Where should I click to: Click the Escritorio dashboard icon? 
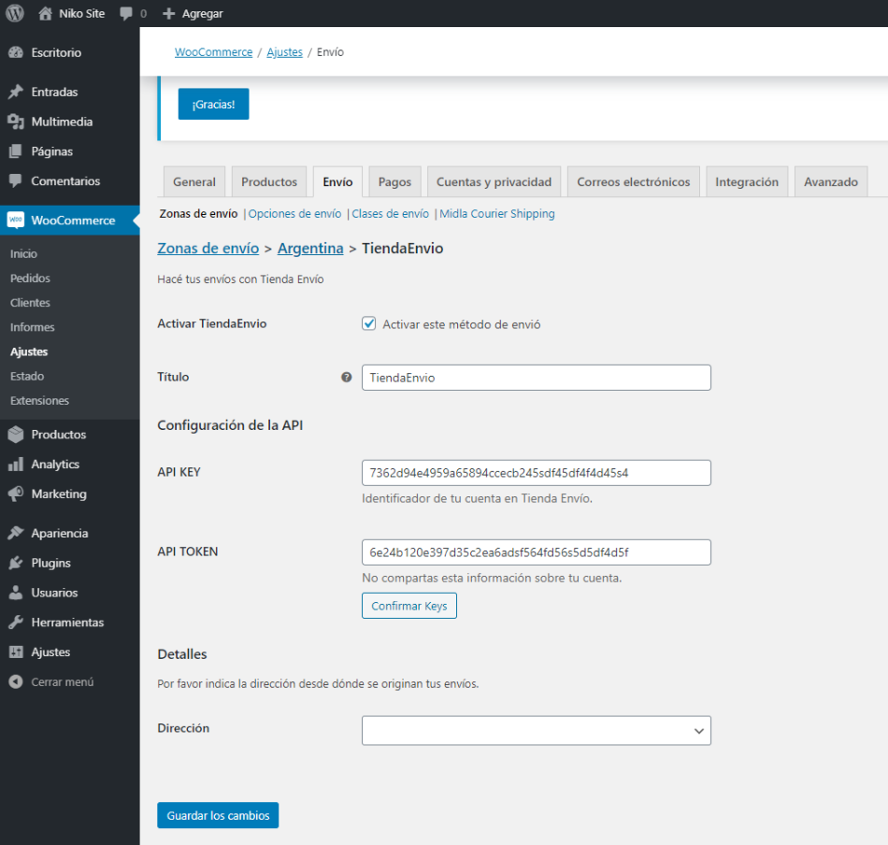[15, 52]
